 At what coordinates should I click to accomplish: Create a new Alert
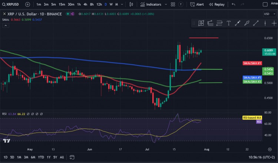(197, 4)
